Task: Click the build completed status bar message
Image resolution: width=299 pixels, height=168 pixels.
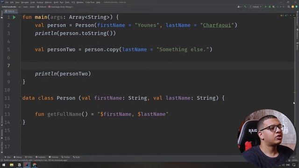Action: pyautogui.click(x=36, y=161)
